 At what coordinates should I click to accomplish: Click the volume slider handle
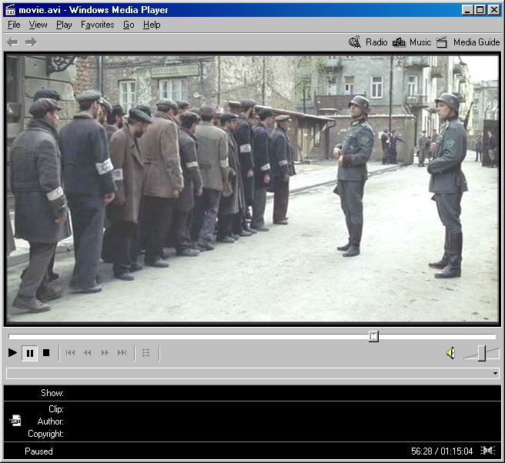point(481,353)
